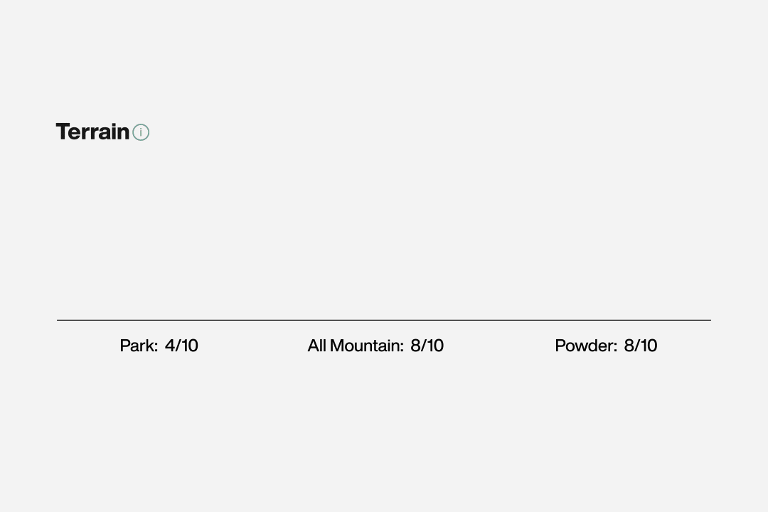Image resolution: width=768 pixels, height=512 pixels.
Task: Click the 10 in Park's 4/10
Action: (190, 346)
